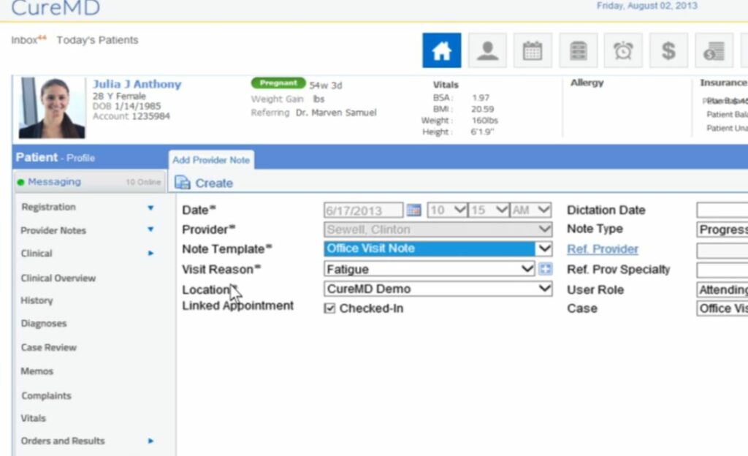Open Case Review in sidebar
Image resolution: width=748 pixels, height=456 pixels.
49,347
